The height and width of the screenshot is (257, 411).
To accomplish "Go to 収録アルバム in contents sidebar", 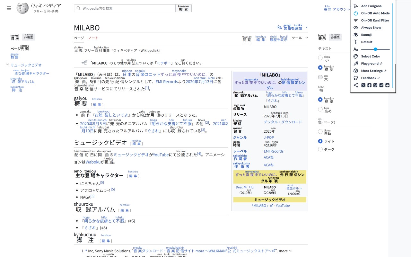I will (23, 80).
